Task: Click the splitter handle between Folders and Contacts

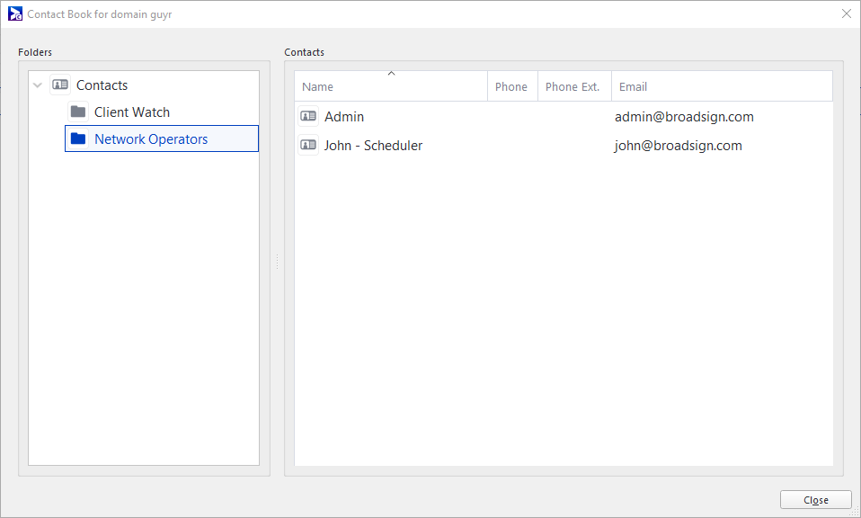Action: tap(278, 262)
